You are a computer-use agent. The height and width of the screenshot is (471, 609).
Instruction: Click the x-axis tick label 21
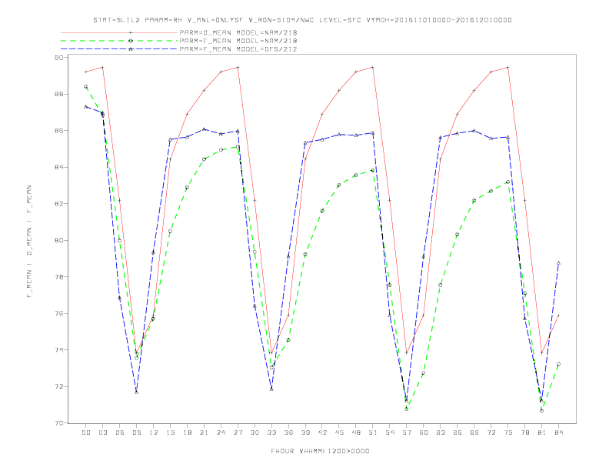coord(204,433)
